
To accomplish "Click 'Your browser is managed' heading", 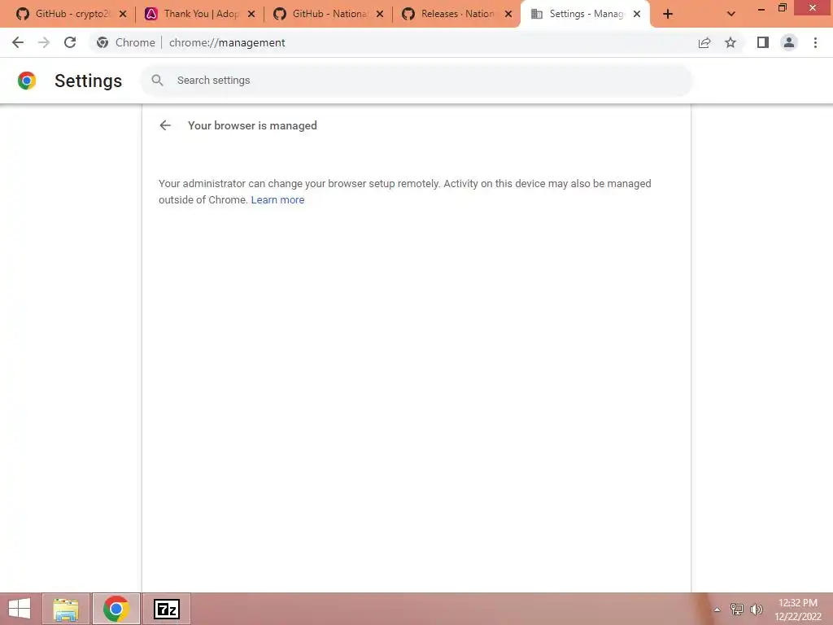I will click(252, 125).
